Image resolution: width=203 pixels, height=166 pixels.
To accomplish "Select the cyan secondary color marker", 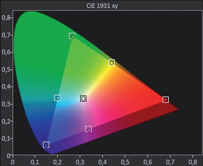I will click(x=57, y=98).
